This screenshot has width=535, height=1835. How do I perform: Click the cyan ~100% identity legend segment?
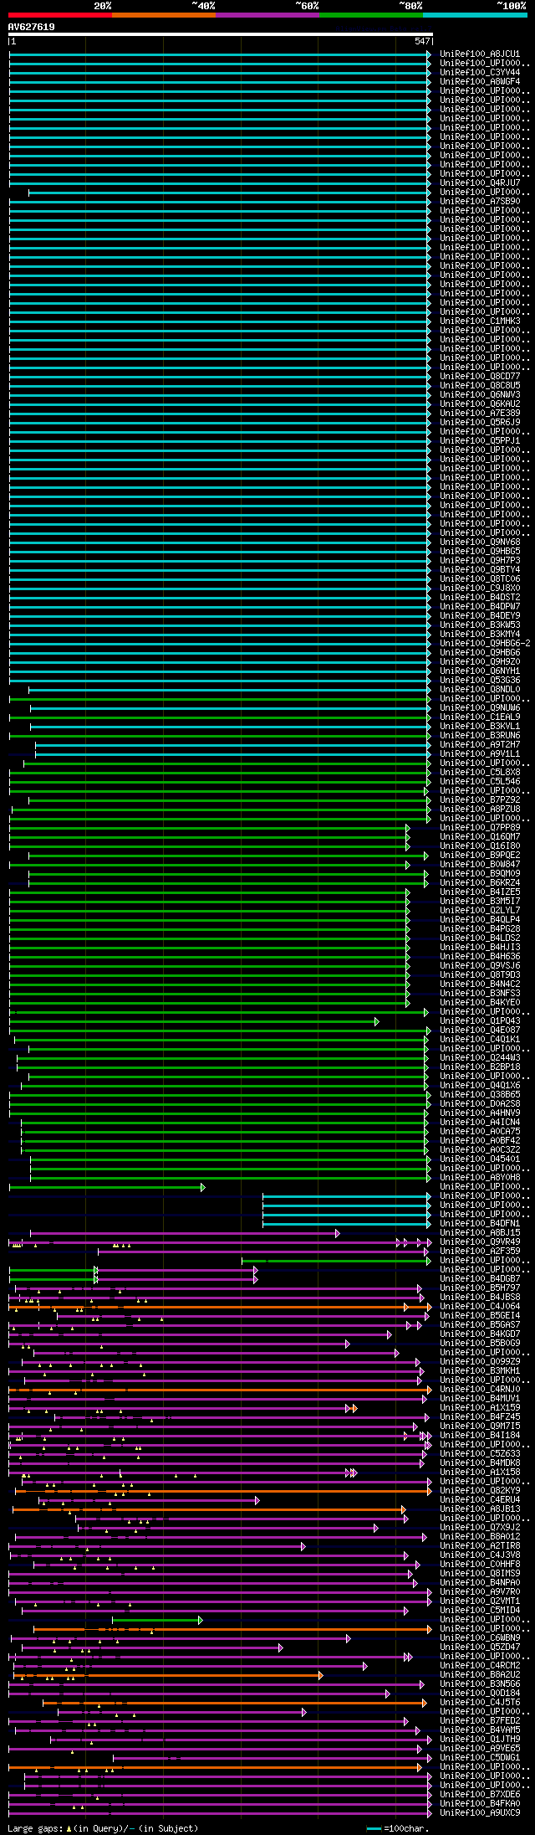pos(475,15)
